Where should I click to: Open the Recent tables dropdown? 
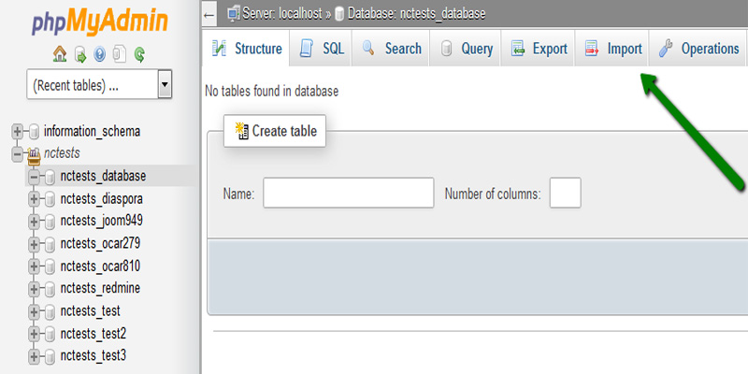coord(99,84)
